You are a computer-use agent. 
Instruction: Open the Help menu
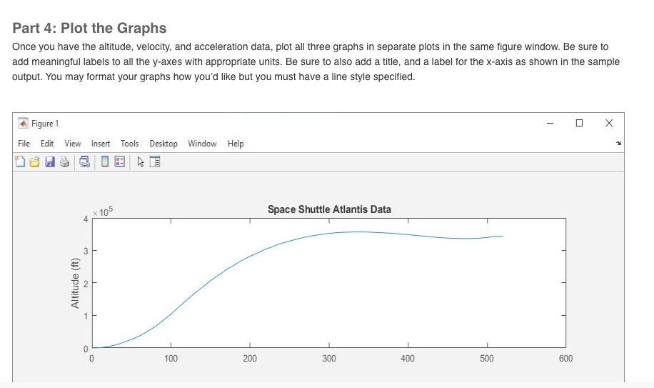(x=236, y=144)
